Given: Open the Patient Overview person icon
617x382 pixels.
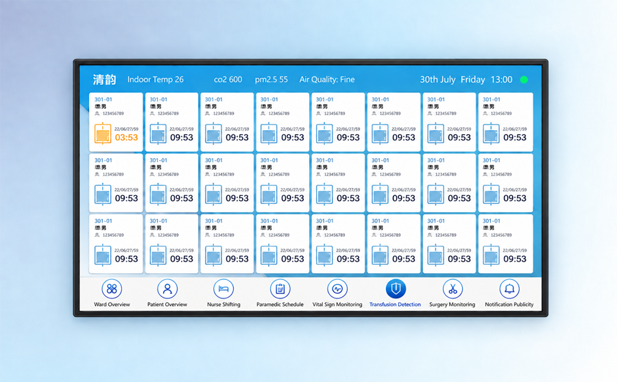Looking at the screenshot, I should (x=167, y=289).
